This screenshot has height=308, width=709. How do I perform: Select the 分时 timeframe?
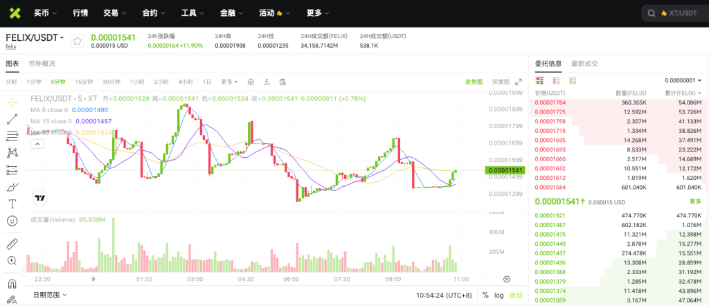11,82
